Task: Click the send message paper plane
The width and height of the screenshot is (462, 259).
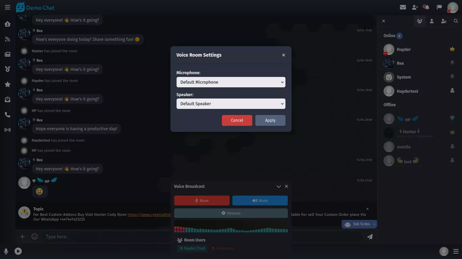Action: [x=370, y=237]
